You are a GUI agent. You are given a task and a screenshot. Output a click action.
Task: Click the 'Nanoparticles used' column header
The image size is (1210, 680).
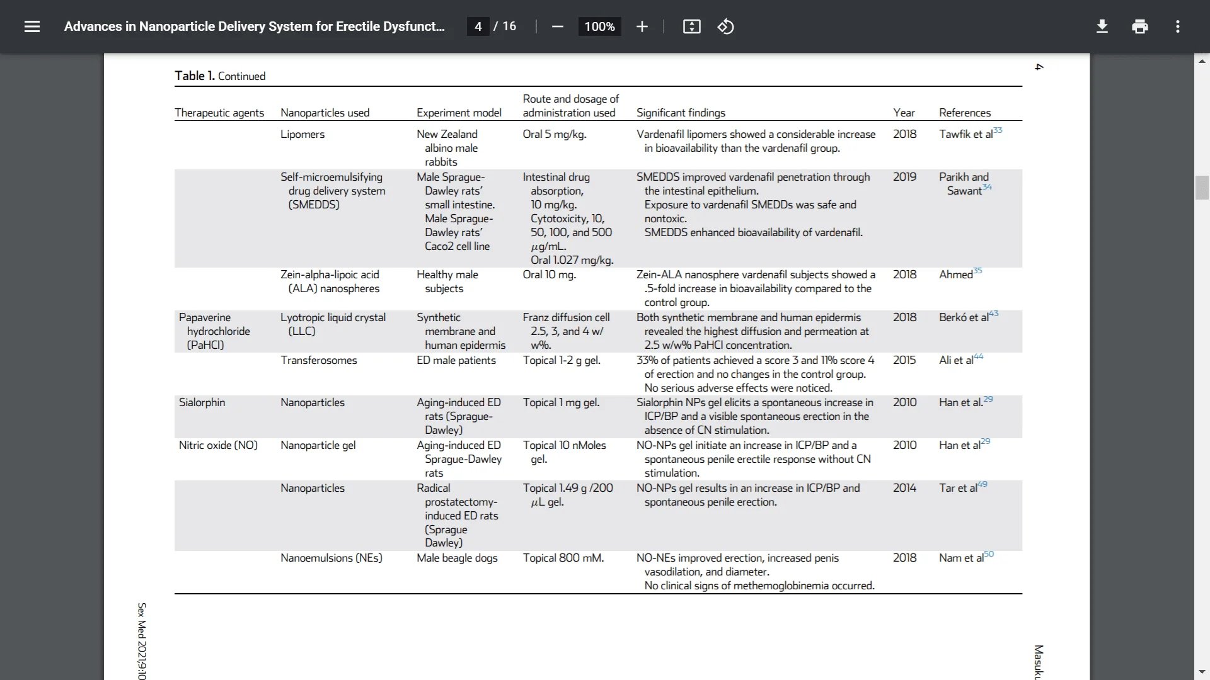pyautogui.click(x=325, y=113)
